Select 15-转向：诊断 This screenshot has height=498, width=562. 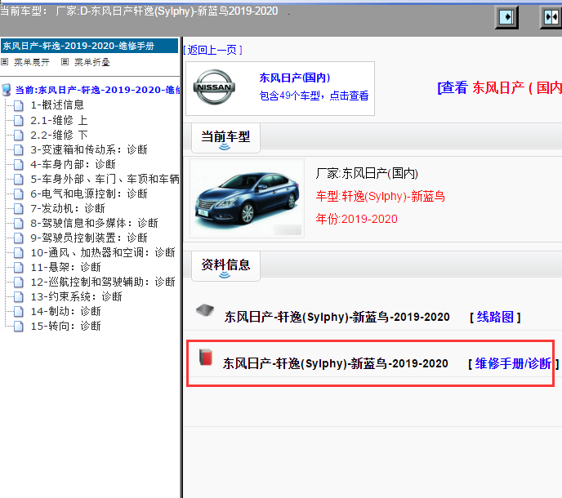point(65,326)
